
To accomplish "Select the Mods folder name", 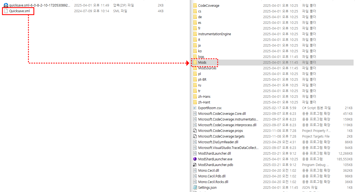I will click(x=202, y=62).
